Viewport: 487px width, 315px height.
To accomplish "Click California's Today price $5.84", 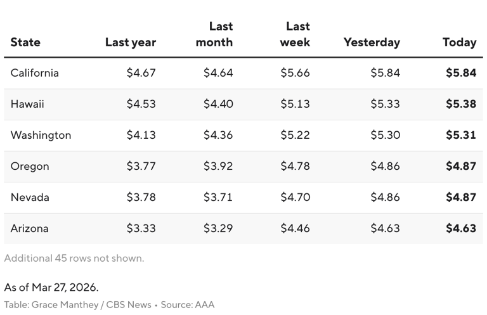I will pos(460,73).
